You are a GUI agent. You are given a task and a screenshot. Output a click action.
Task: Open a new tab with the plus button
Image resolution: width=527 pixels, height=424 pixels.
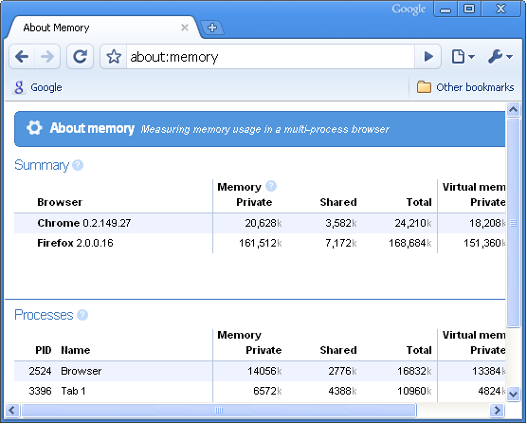(212, 28)
